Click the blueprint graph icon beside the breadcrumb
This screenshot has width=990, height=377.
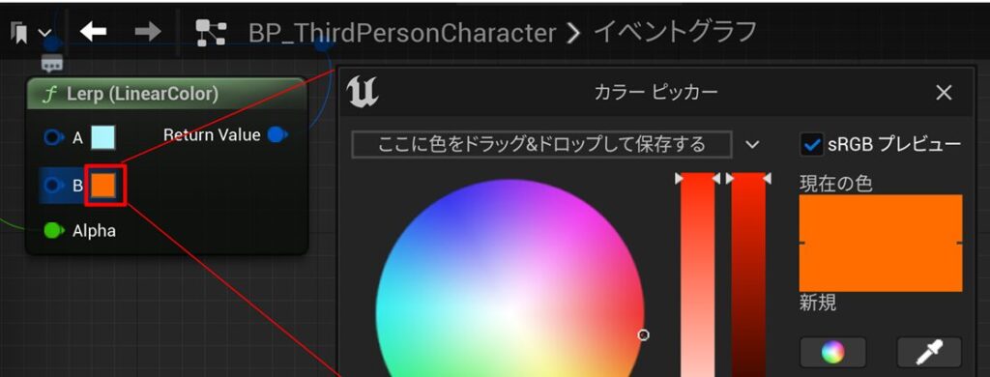tap(211, 33)
